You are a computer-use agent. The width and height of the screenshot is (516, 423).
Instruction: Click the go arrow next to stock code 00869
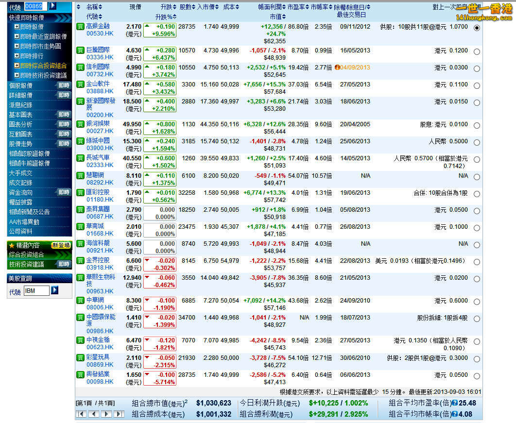click(53, 6)
